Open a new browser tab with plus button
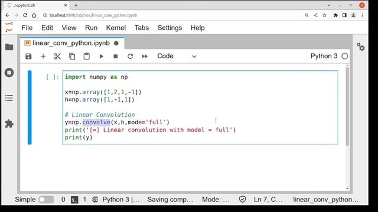This screenshot has width=378, height=212. [x=76, y=5]
